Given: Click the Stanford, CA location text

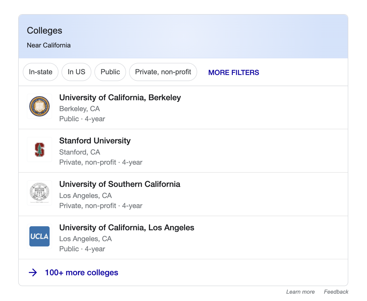Looking at the screenshot, I should [80, 152].
